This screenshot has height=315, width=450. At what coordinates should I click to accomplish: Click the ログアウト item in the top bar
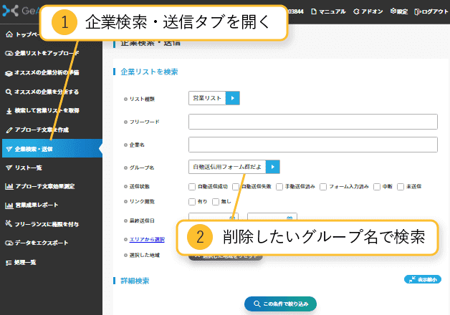(x=431, y=11)
